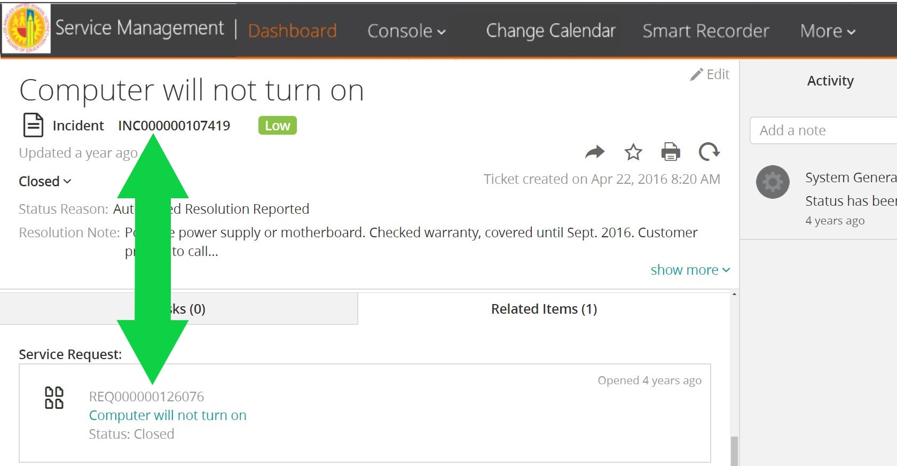The image size is (897, 466).
Task: Open Smart Recorder
Action: coord(706,31)
